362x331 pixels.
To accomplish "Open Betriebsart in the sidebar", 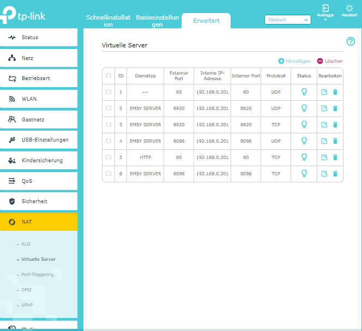I will (39, 78).
